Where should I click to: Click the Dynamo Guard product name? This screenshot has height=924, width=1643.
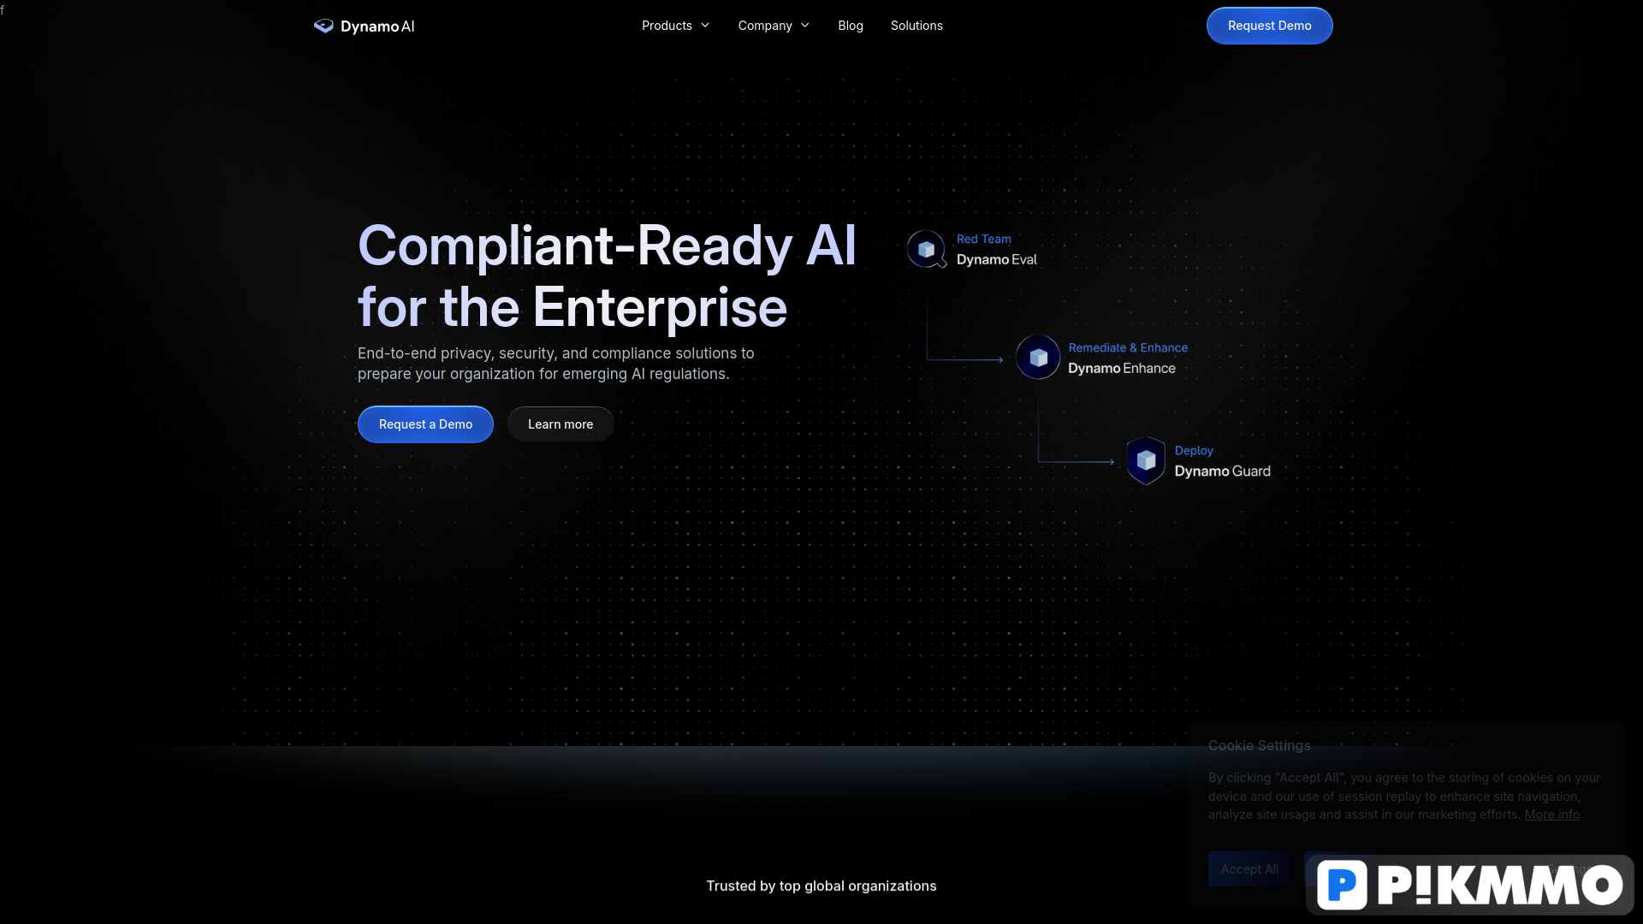1222,471
